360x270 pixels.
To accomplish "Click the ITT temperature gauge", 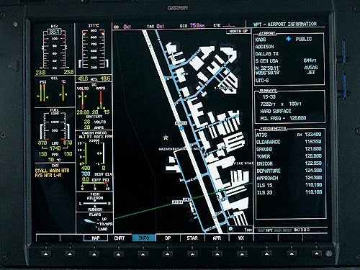I will point(94,49).
